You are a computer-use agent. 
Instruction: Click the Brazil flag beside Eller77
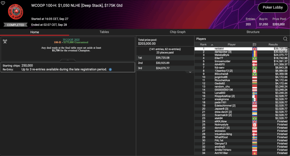point(255,58)
